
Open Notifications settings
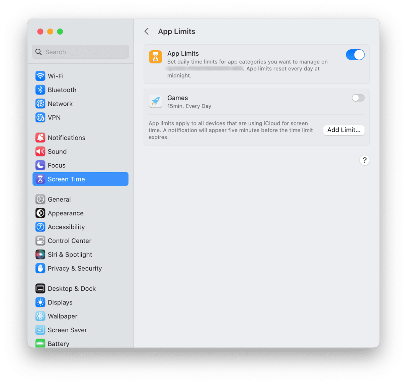pyautogui.click(x=80, y=138)
